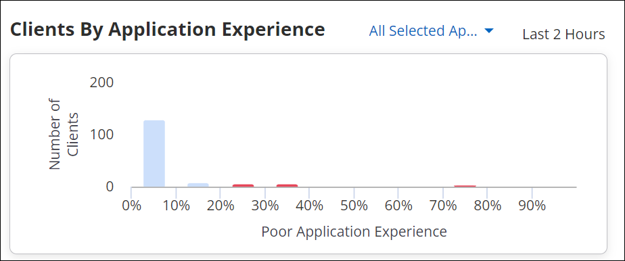Click the 200 y-axis tick label
The image size is (625, 261).
click(101, 82)
